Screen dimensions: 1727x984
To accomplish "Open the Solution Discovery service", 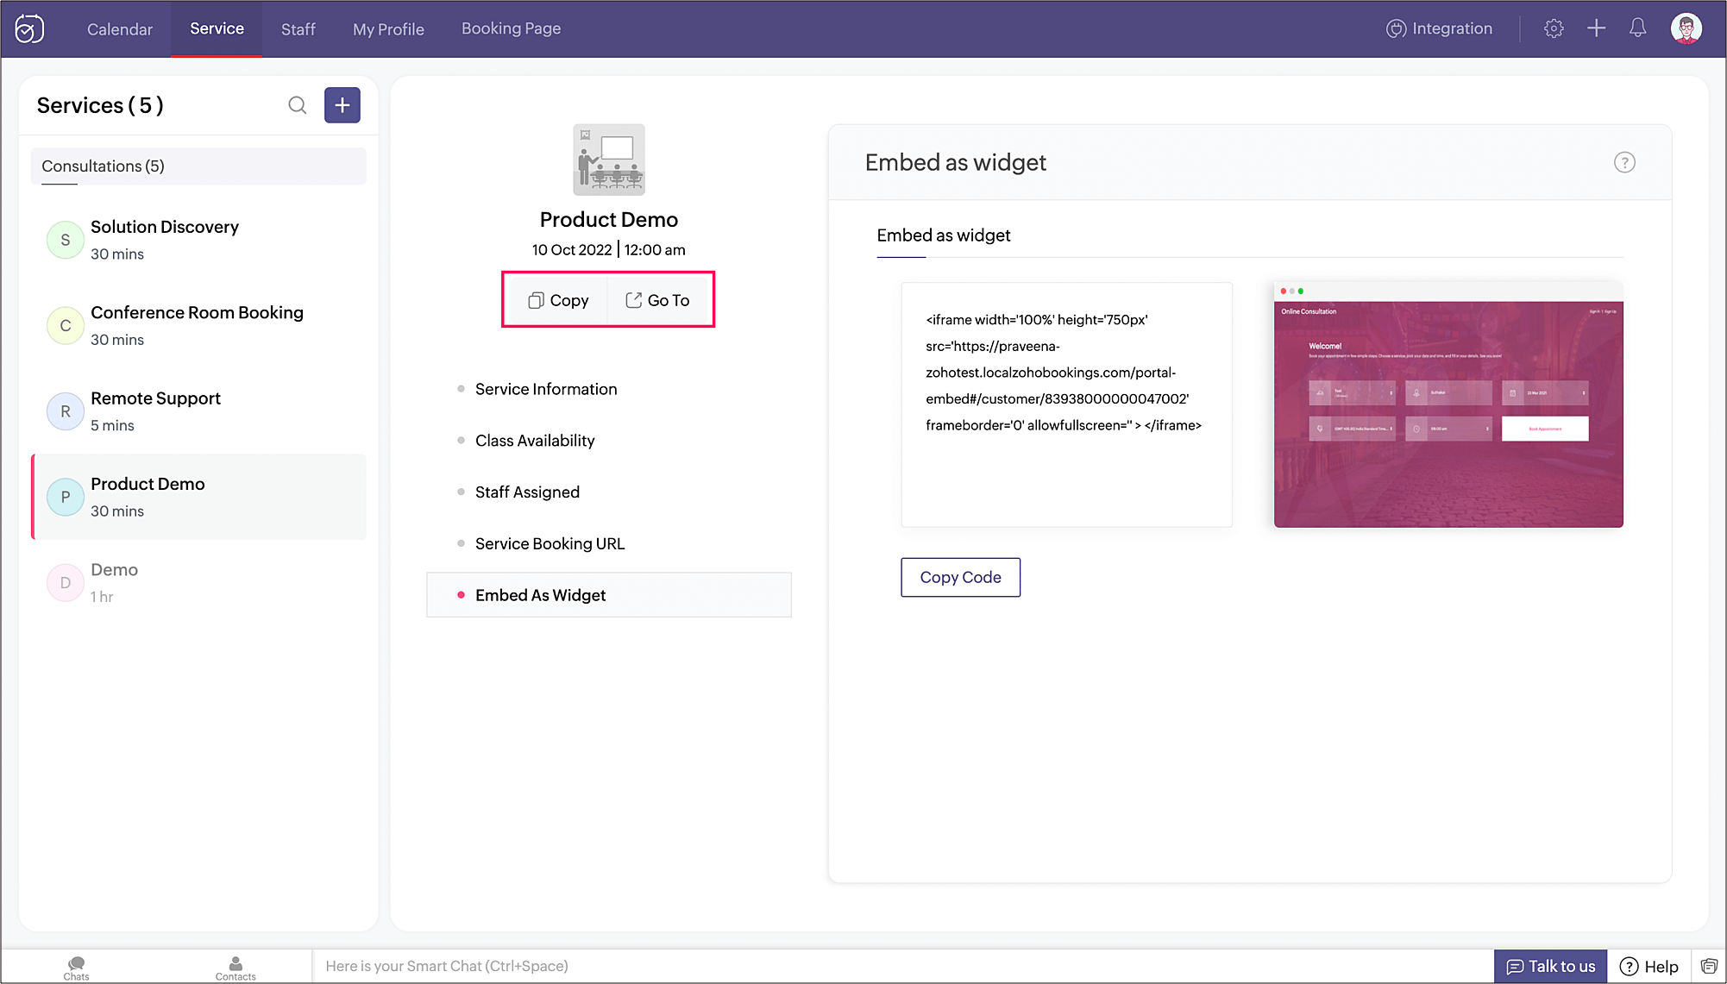I will coord(198,240).
